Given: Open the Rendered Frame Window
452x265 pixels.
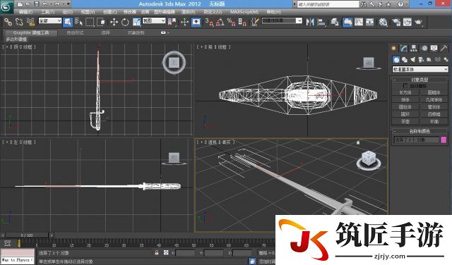Looking at the screenshot, I should coord(408,22).
